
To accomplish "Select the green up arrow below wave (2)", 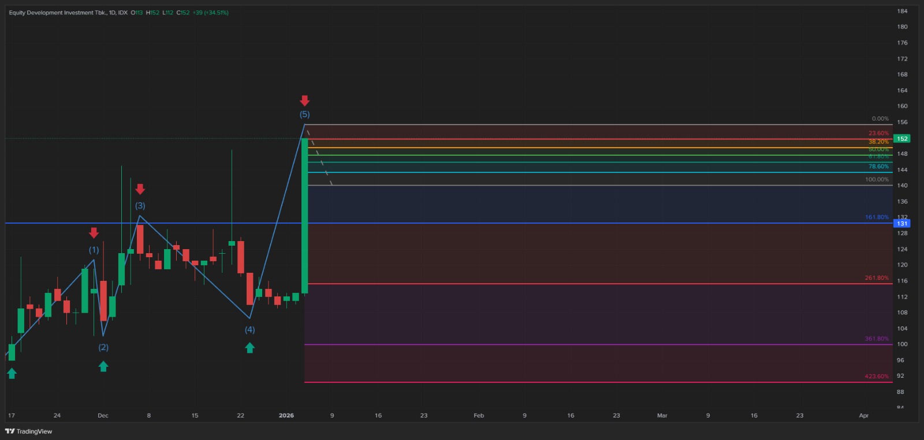I will tap(103, 366).
